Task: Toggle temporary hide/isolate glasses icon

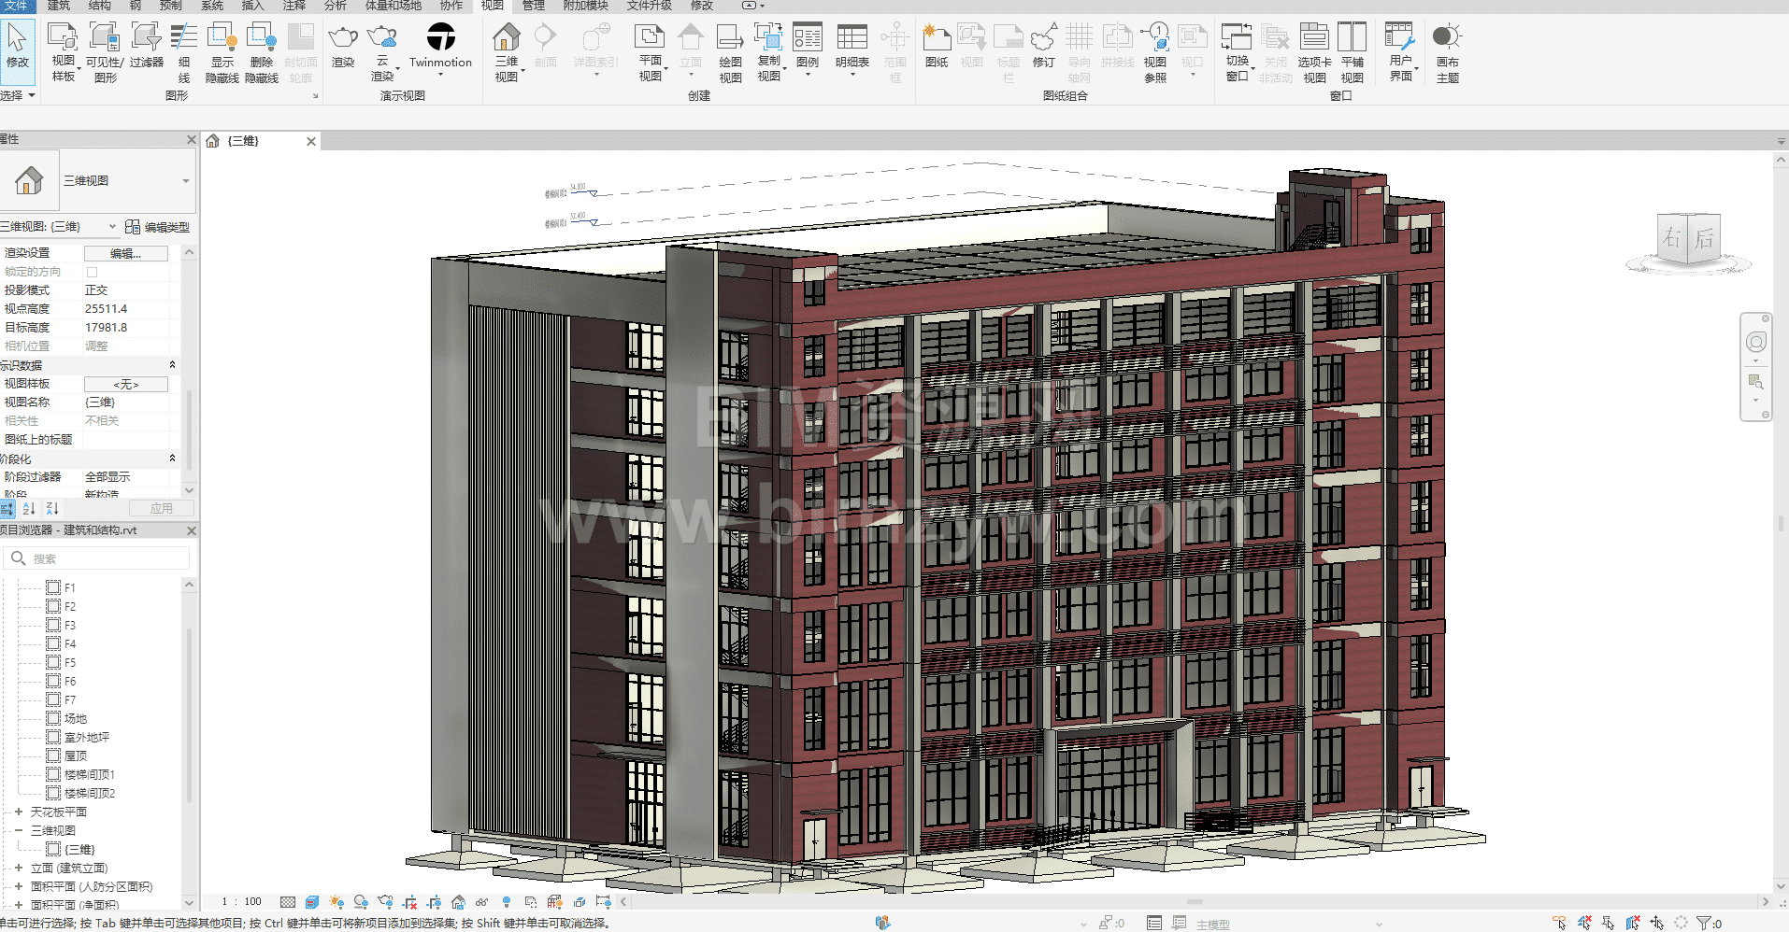Action: 481,902
